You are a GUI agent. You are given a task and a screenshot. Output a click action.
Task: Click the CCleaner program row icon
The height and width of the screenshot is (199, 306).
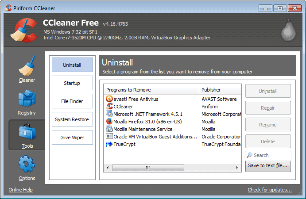(x=109, y=106)
